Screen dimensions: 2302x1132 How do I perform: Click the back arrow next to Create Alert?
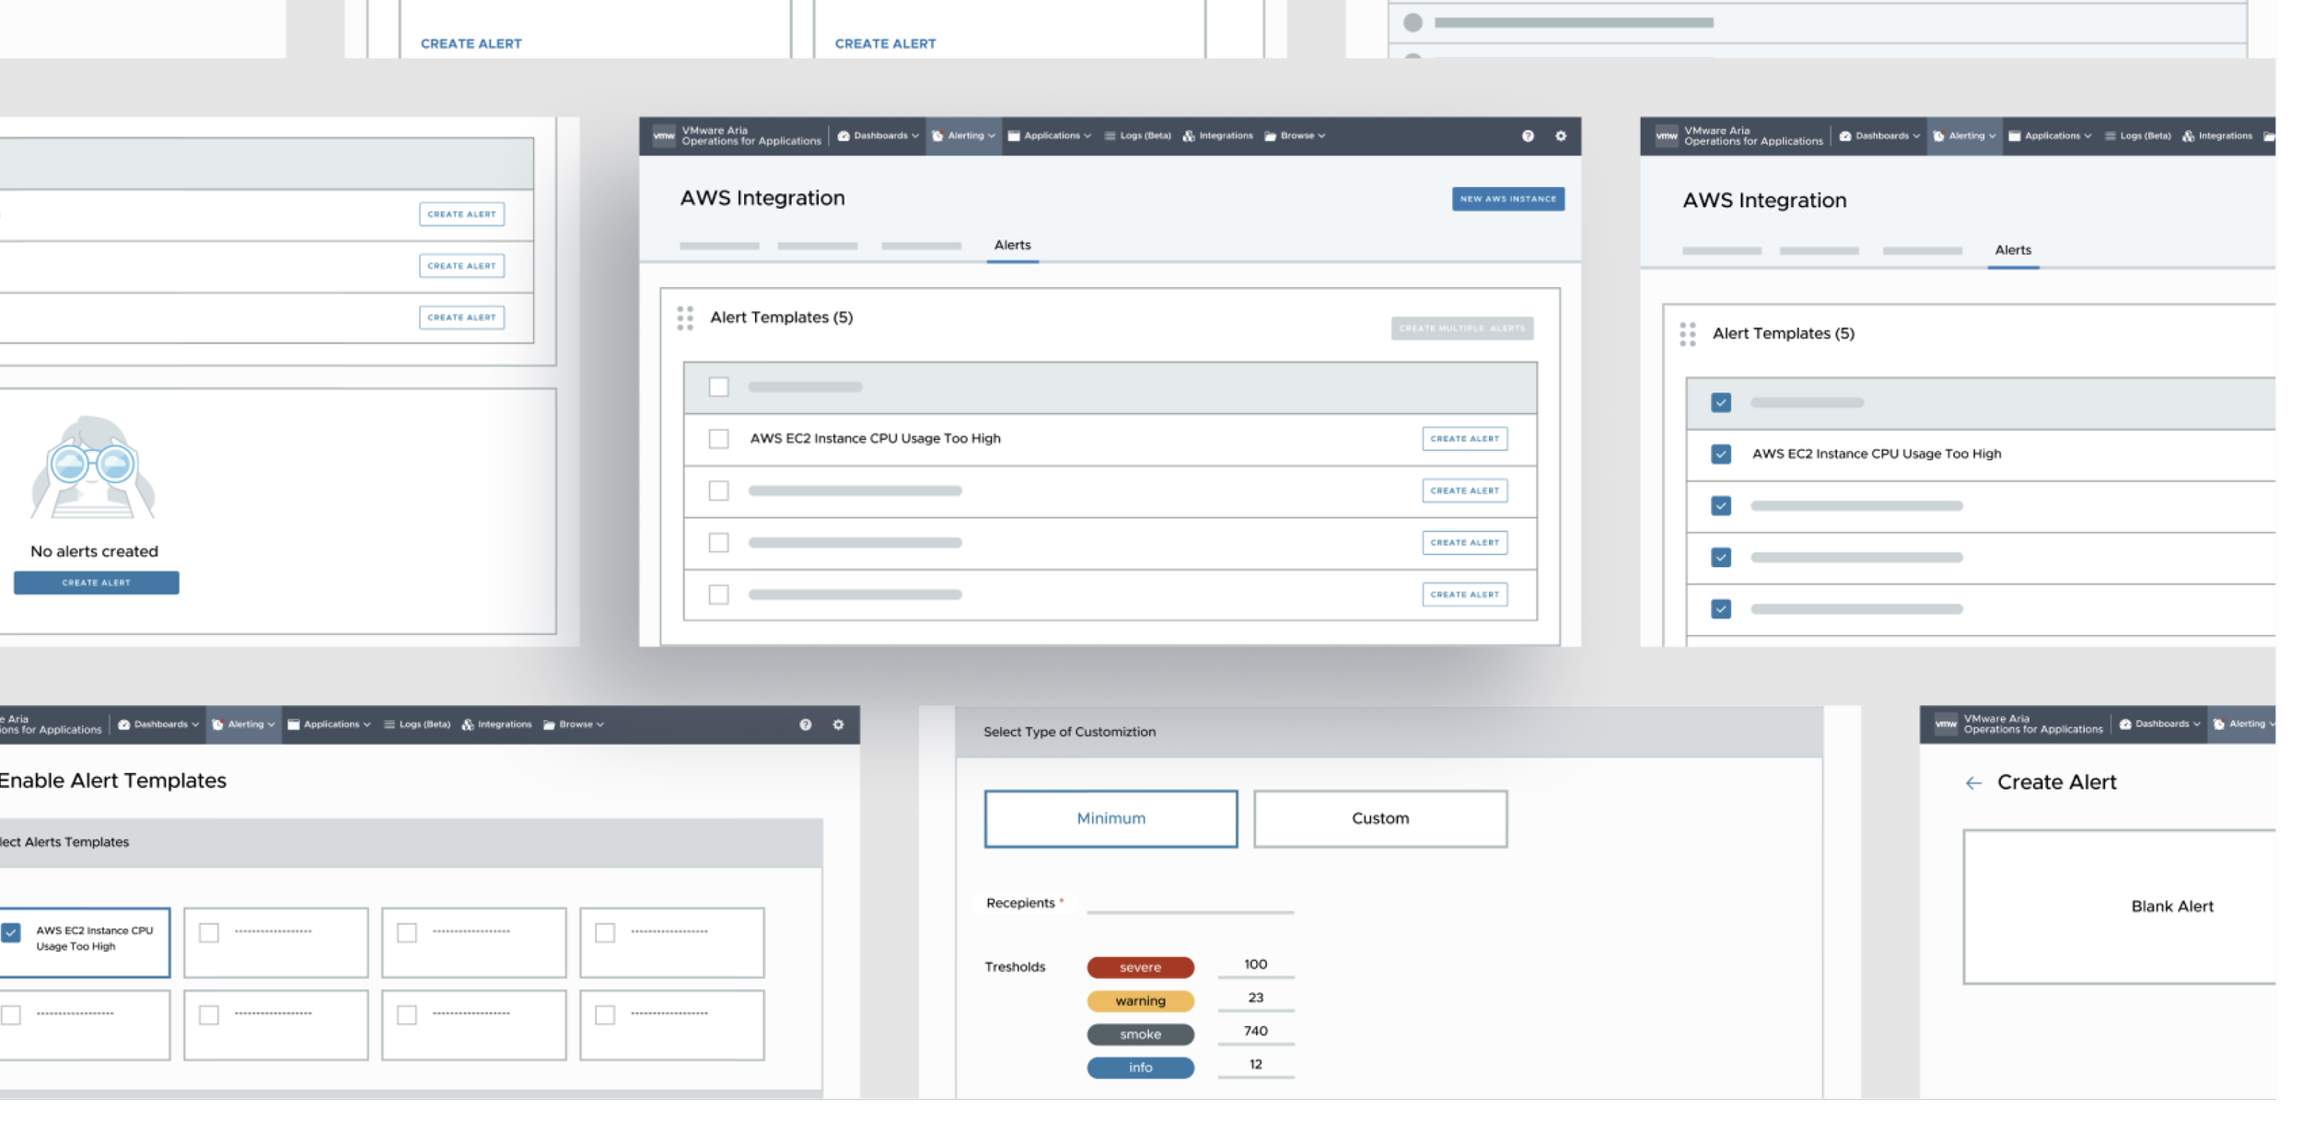[1973, 783]
